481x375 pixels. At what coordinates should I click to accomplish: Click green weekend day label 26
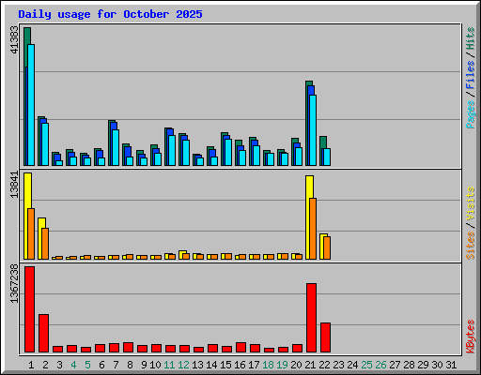(380, 365)
